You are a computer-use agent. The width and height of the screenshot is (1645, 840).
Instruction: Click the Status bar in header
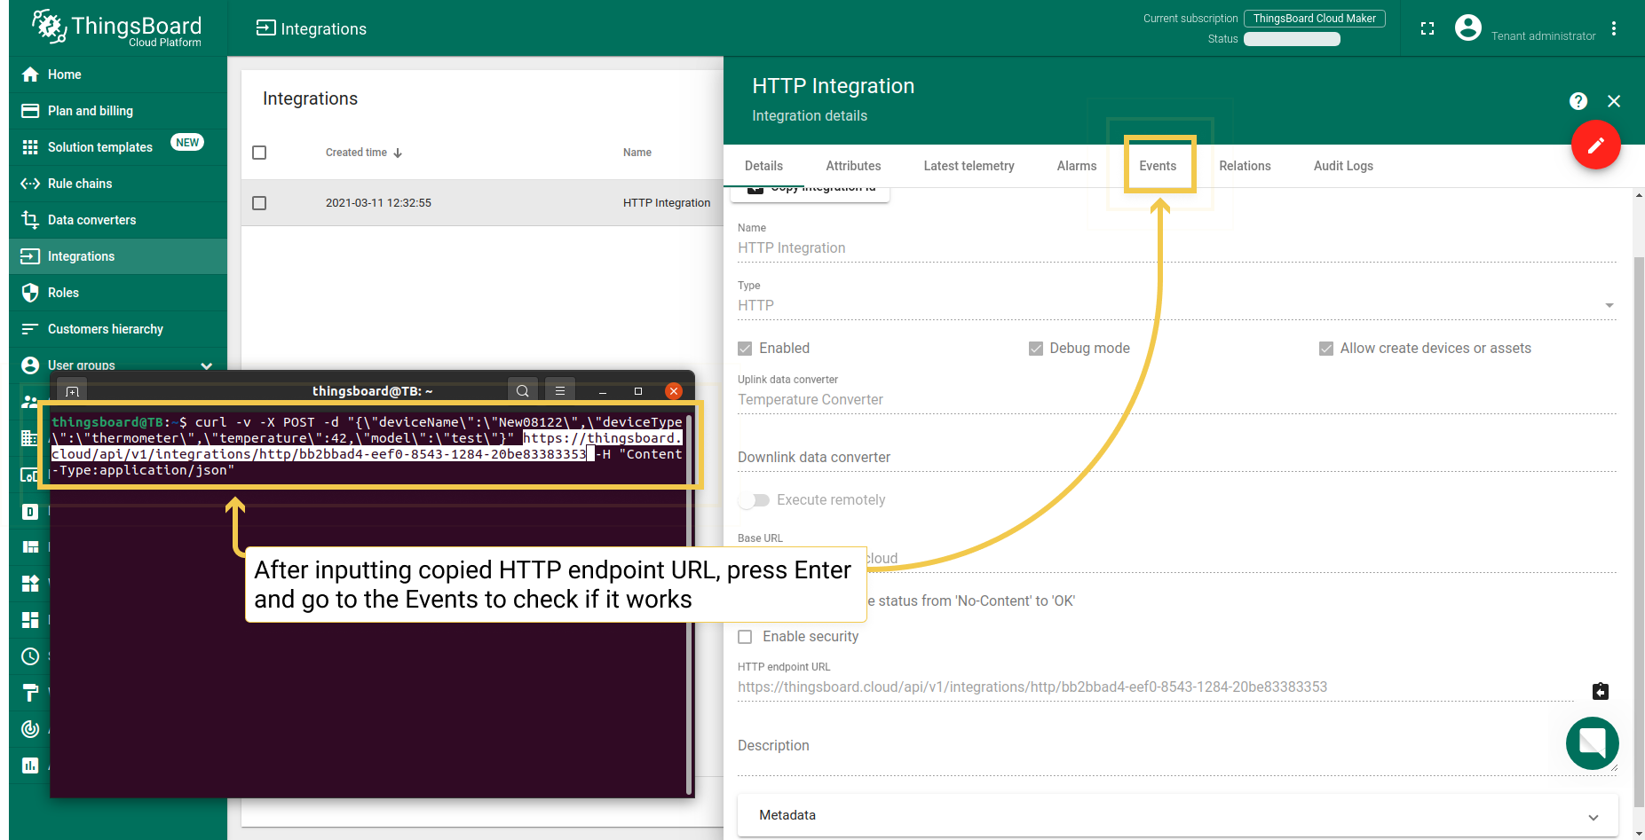tap(1292, 39)
